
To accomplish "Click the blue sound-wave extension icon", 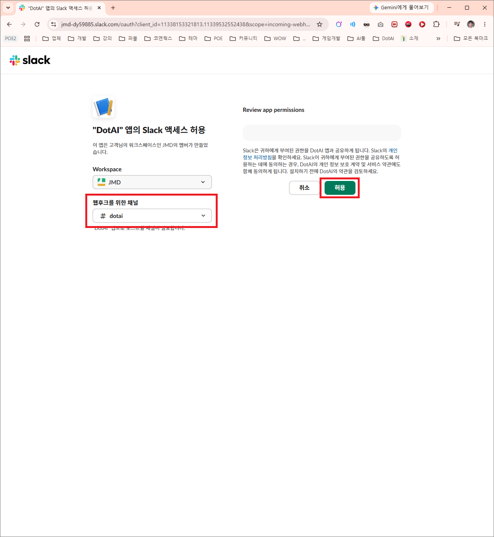I will tap(353, 24).
